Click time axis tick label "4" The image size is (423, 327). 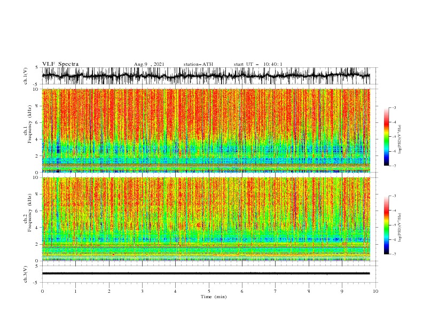175,291
